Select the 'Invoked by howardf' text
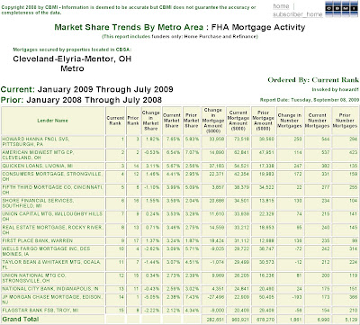The image size is (360, 325). [x=336, y=89]
